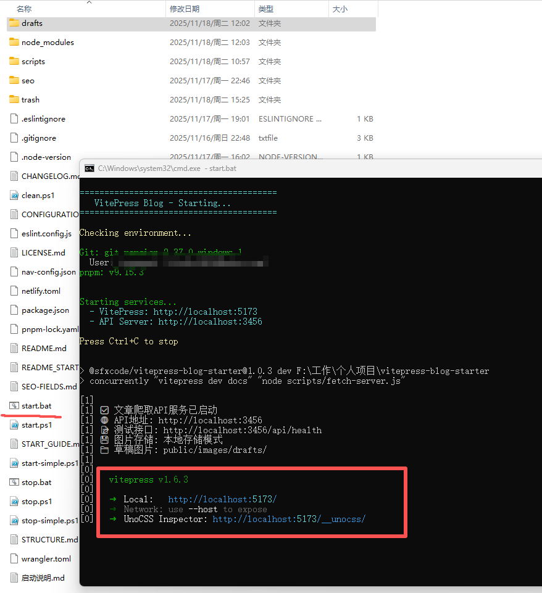Click the stop.bat batch file icon
The image size is (542, 593).
(x=14, y=482)
